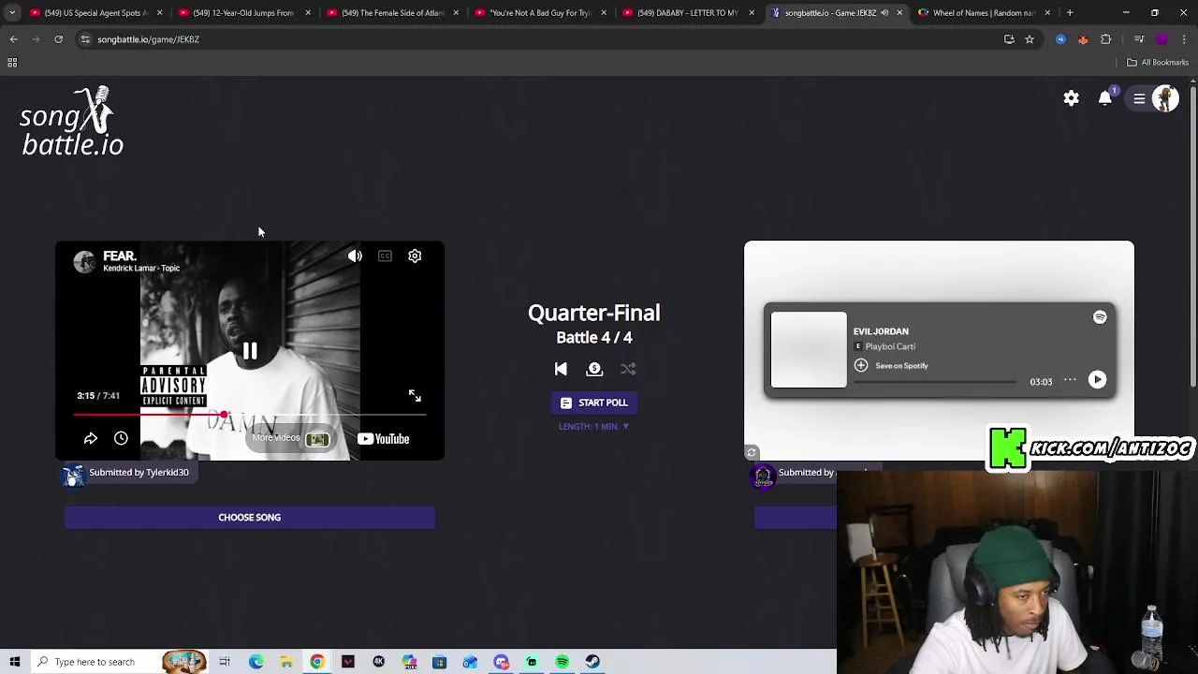The image size is (1198, 674).
Task: Pause the FEAR. YouTube video
Action: (250, 352)
